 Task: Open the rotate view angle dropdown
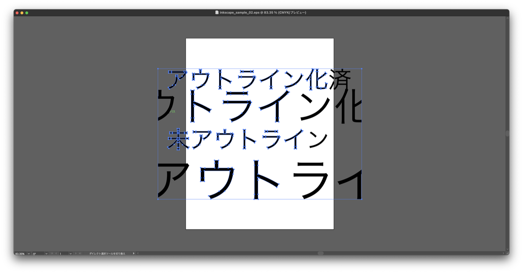pos(46,254)
